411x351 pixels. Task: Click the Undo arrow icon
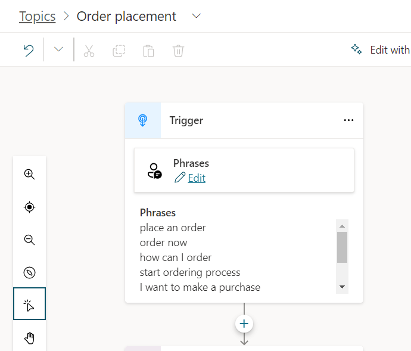29,51
